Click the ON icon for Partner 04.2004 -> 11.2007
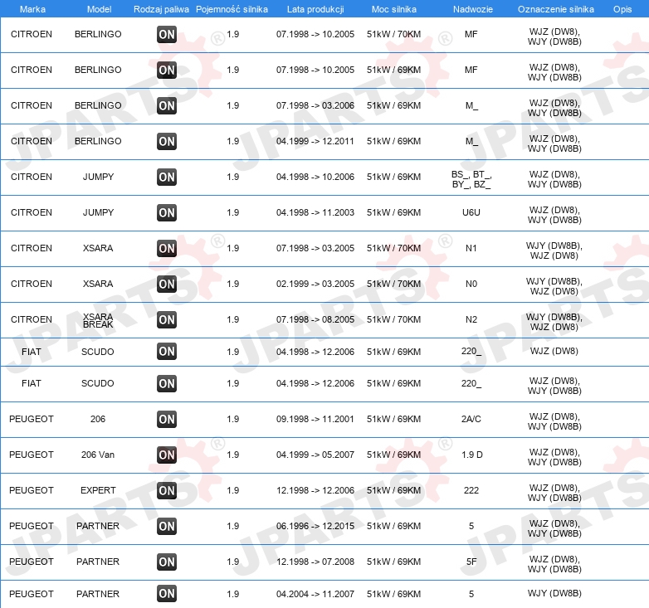The width and height of the screenshot is (649, 608). pyautogui.click(x=167, y=594)
